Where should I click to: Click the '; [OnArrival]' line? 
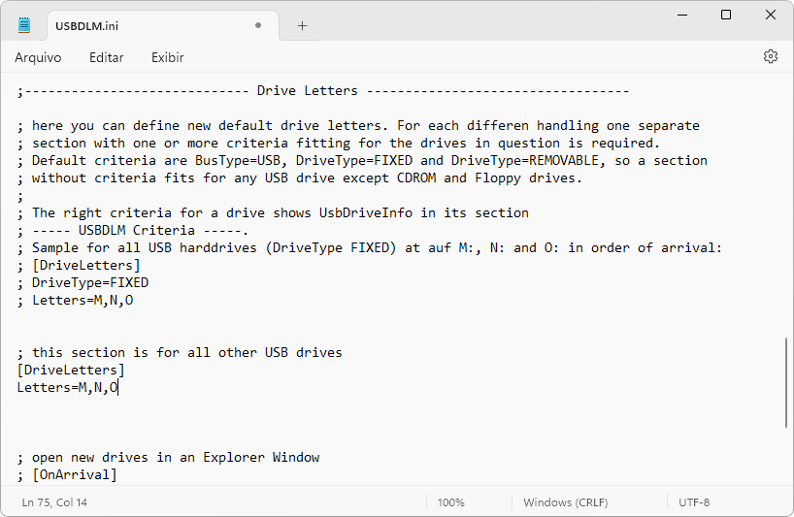tap(67, 475)
